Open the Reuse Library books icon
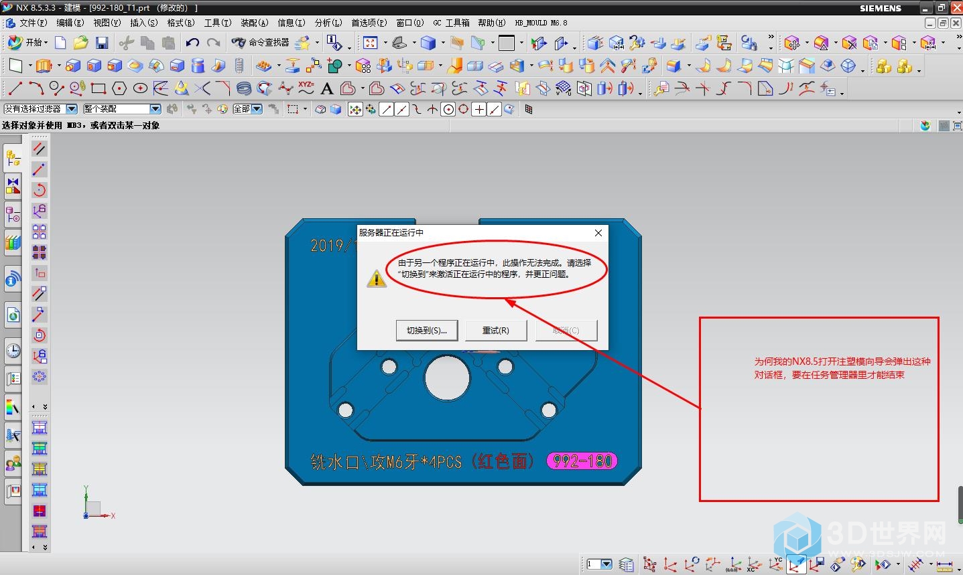963x575 pixels. click(x=13, y=242)
